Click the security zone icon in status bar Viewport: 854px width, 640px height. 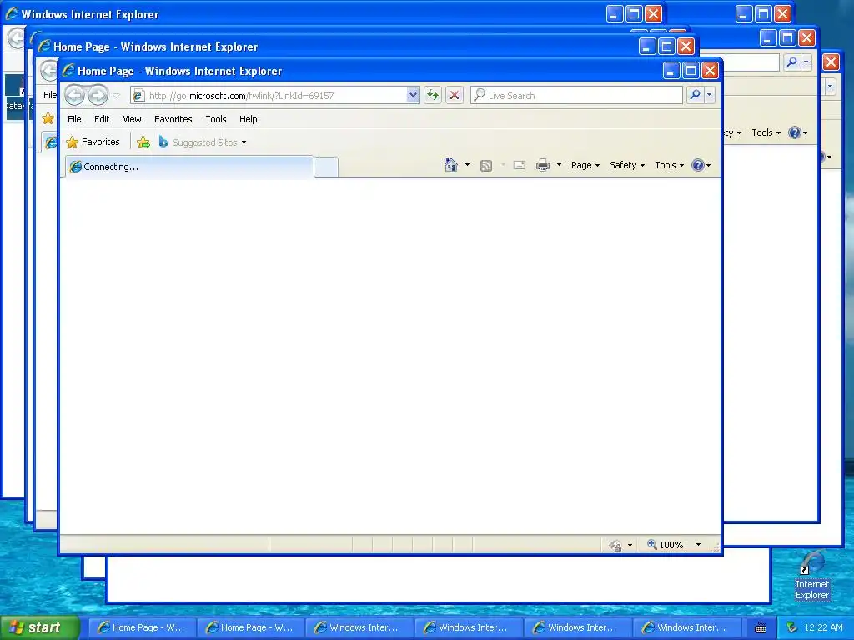[615, 545]
